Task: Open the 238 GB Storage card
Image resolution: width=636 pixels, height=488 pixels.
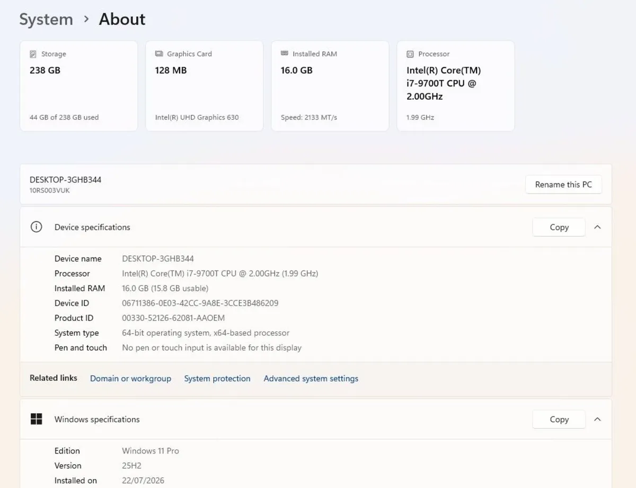Action: click(79, 86)
